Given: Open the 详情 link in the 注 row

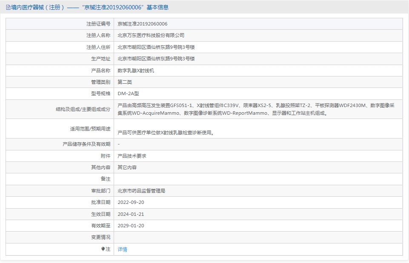Looking at the screenshot, I should [x=122, y=249].
